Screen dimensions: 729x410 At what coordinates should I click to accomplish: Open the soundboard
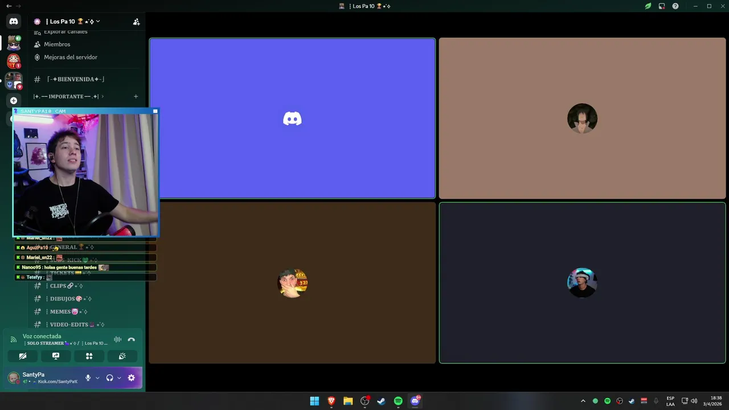122,356
